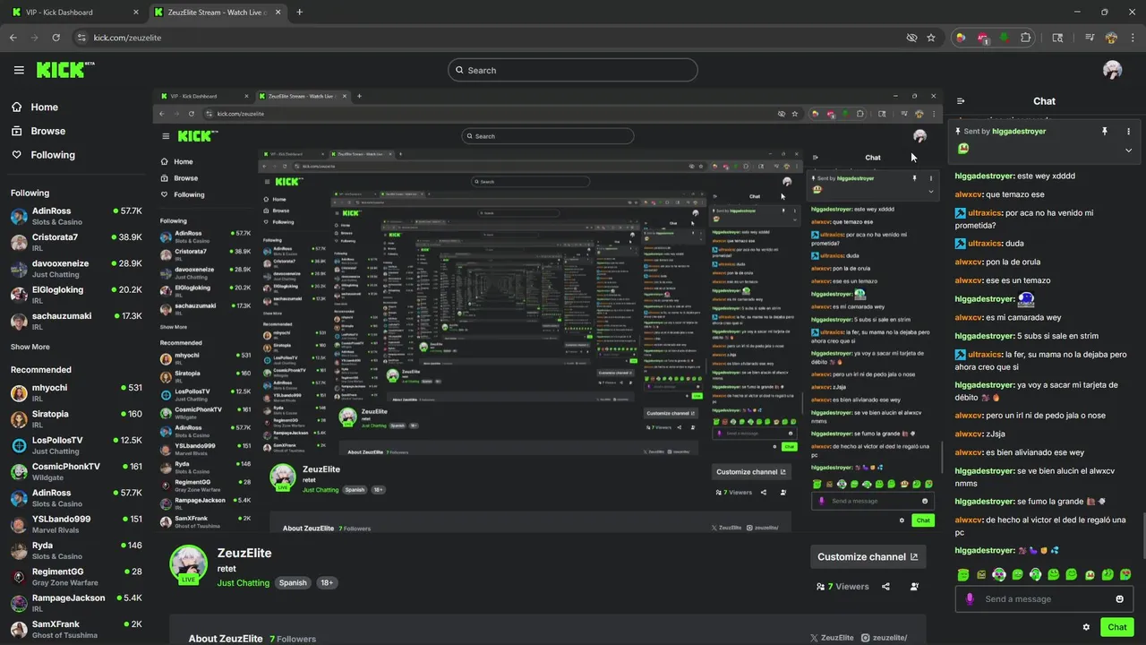1146x645 pixels.
Task: Go back with the browser back arrow
Action: tap(13, 38)
